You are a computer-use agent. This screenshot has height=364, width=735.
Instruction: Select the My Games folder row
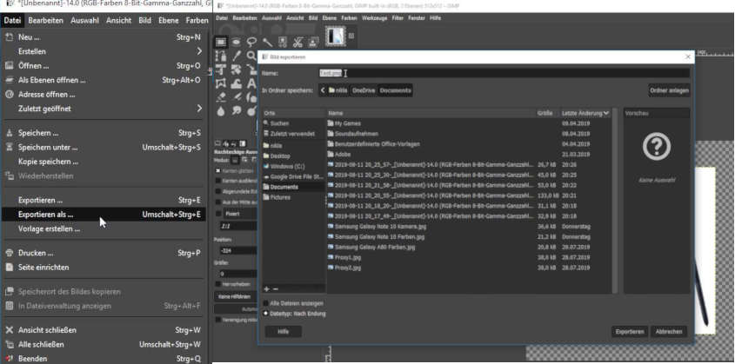pyautogui.click(x=469, y=123)
